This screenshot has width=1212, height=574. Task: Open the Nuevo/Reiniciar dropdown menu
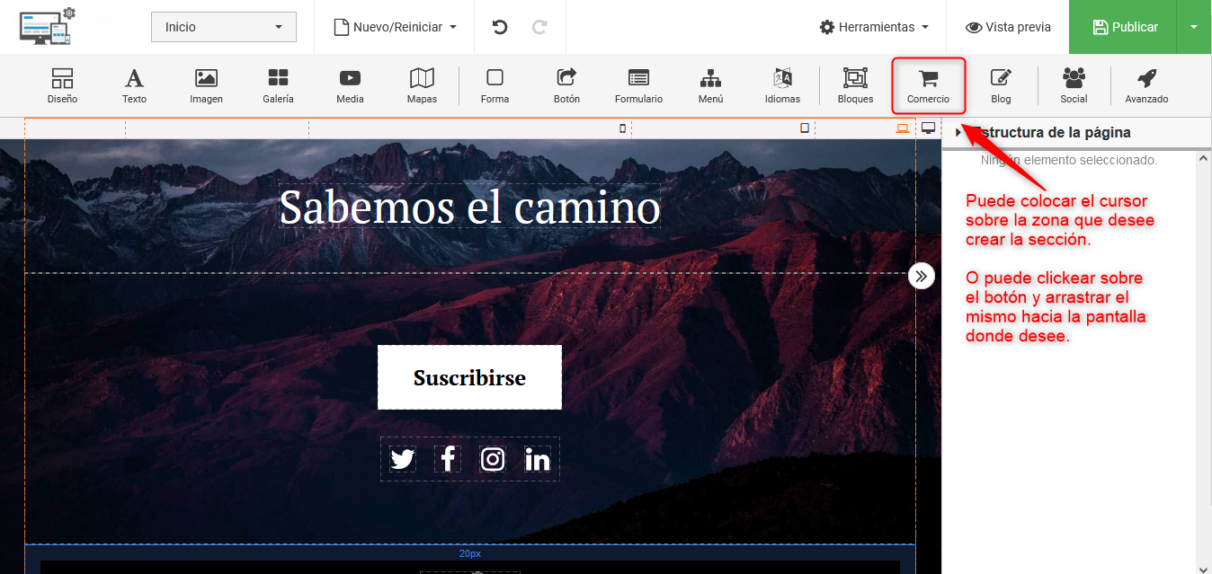396,27
